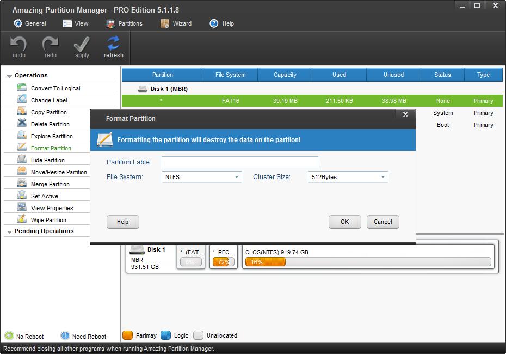Click the Move/Resize Partition icon
Image resolution: width=506 pixels, height=354 pixels.
point(22,171)
